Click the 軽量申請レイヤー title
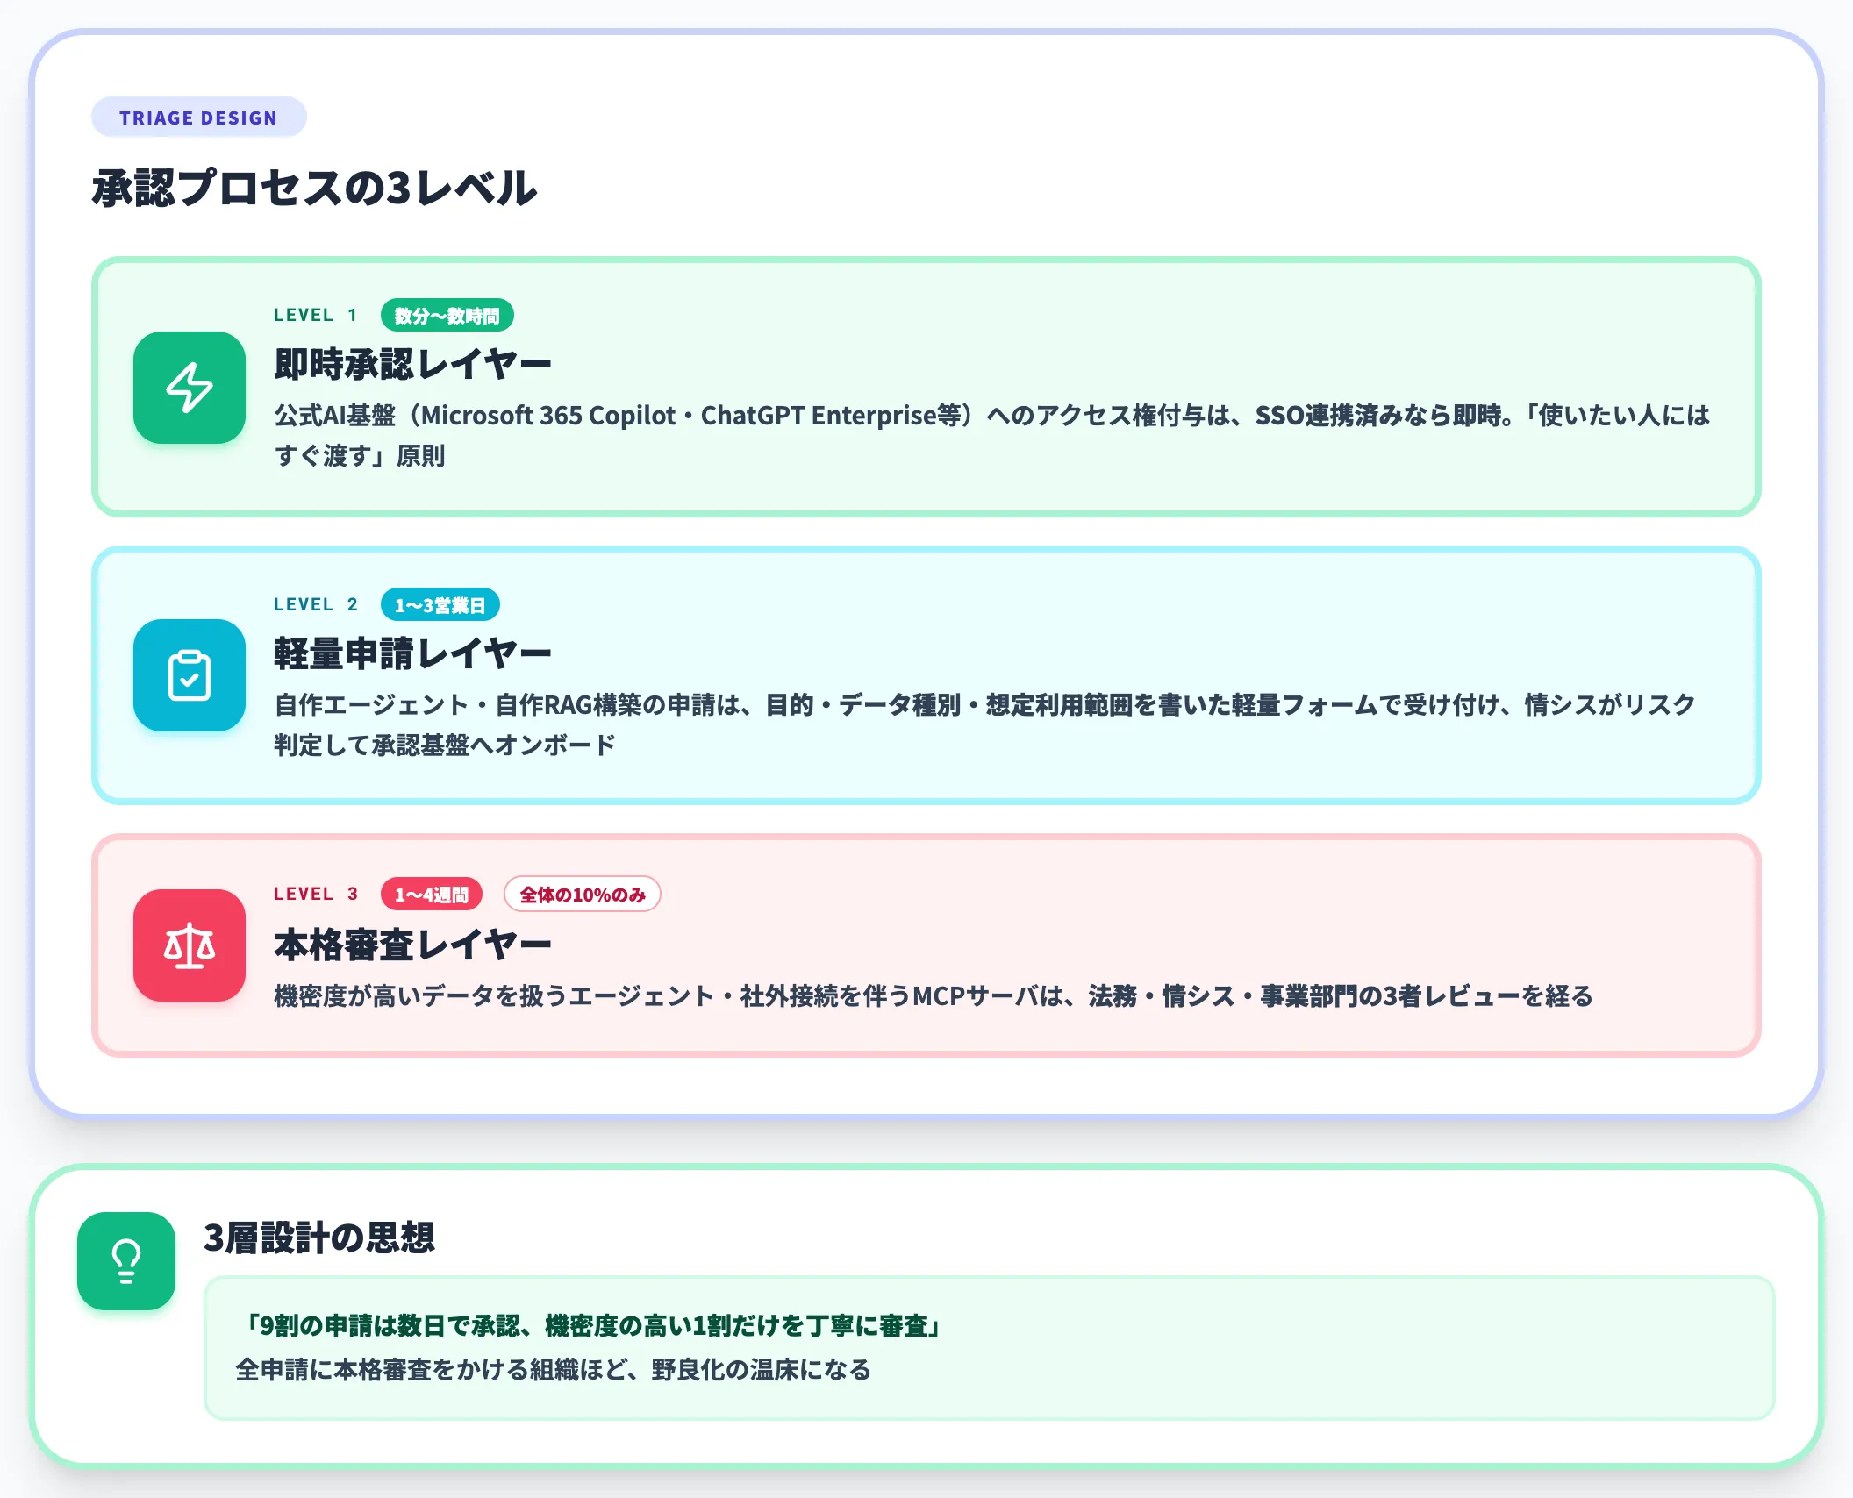 tap(412, 653)
